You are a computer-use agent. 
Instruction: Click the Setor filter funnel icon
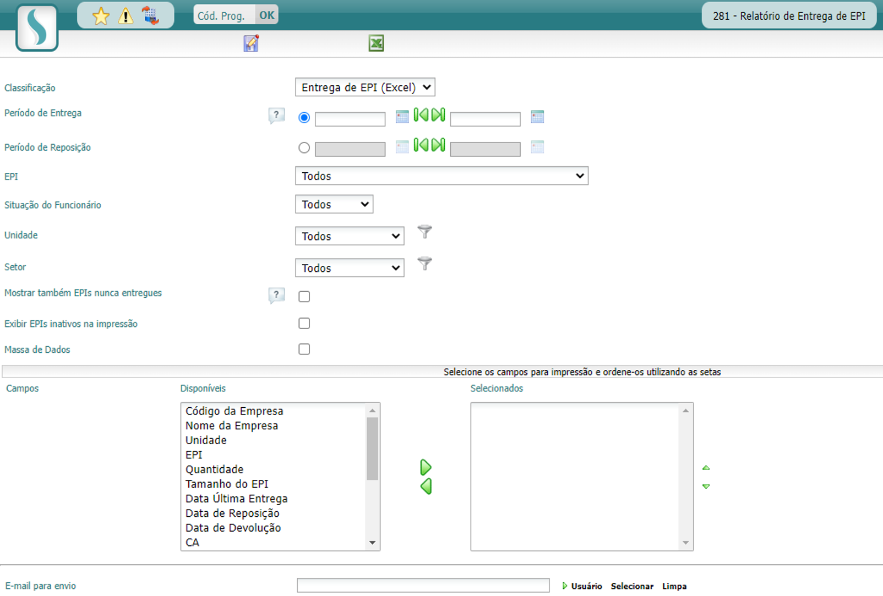click(x=424, y=264)
